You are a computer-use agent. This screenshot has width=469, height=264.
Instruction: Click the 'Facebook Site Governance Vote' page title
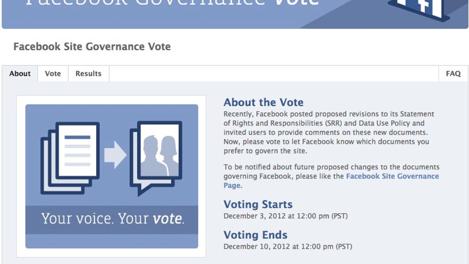92,47
